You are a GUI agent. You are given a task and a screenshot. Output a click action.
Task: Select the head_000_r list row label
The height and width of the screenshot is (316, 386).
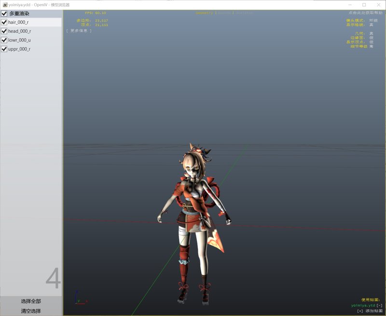19,31
